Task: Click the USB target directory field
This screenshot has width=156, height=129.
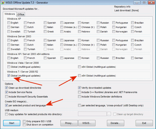Action: click(x=92, y=114)
